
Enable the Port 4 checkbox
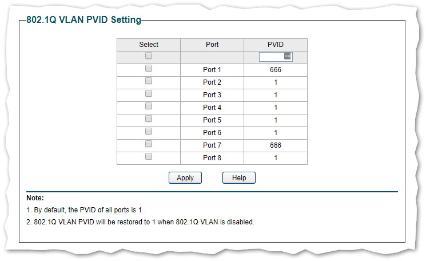(x=149, y=106)
